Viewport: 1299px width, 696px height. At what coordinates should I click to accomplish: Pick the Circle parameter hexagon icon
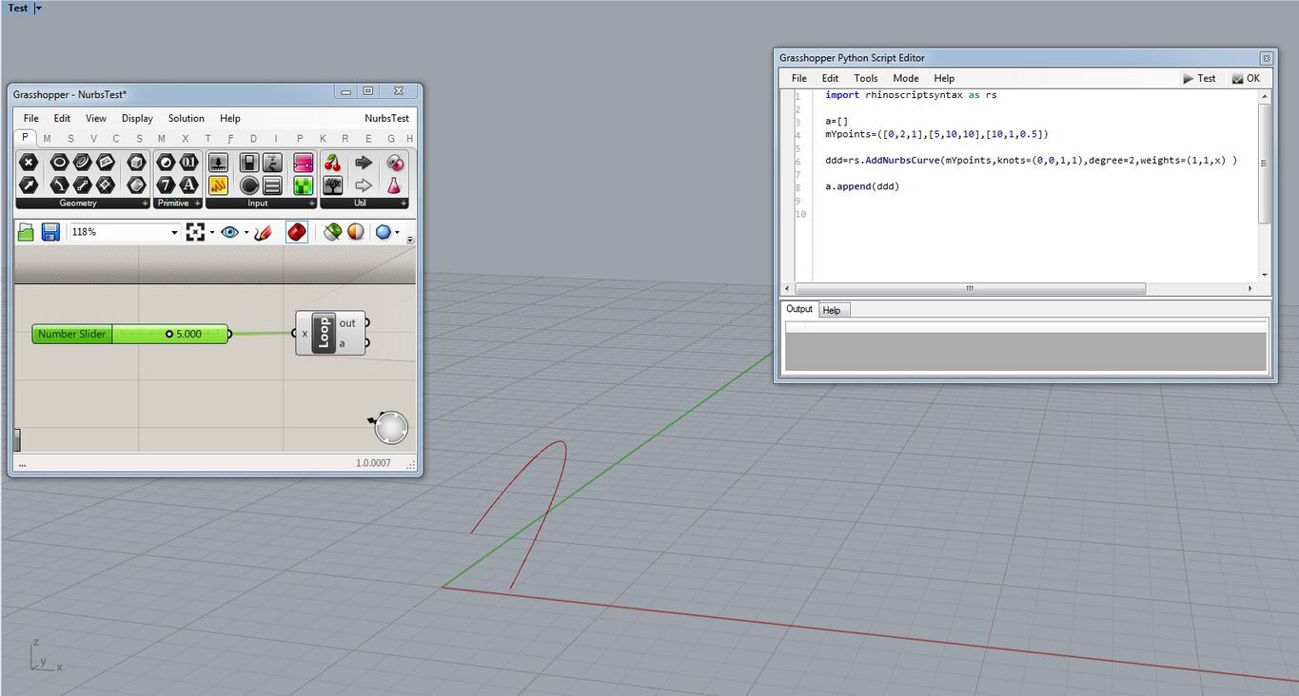(x=59, y=163)
